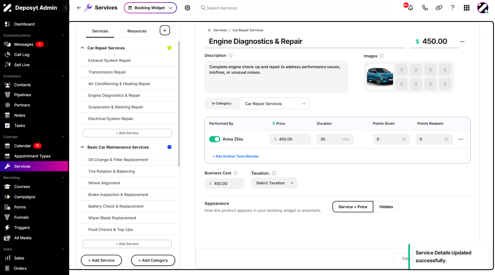Screen dimensions: 495x275
Task: Click the Taxation info icon
Action: [x=274, y=173]
